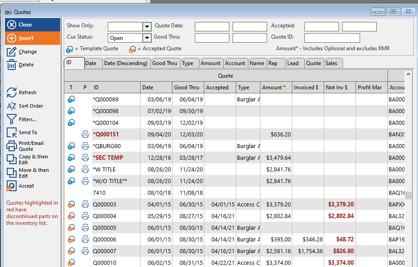The image size is (418, 267).
Task: Click the Refresh icon in sidebar
Action: 12,92
